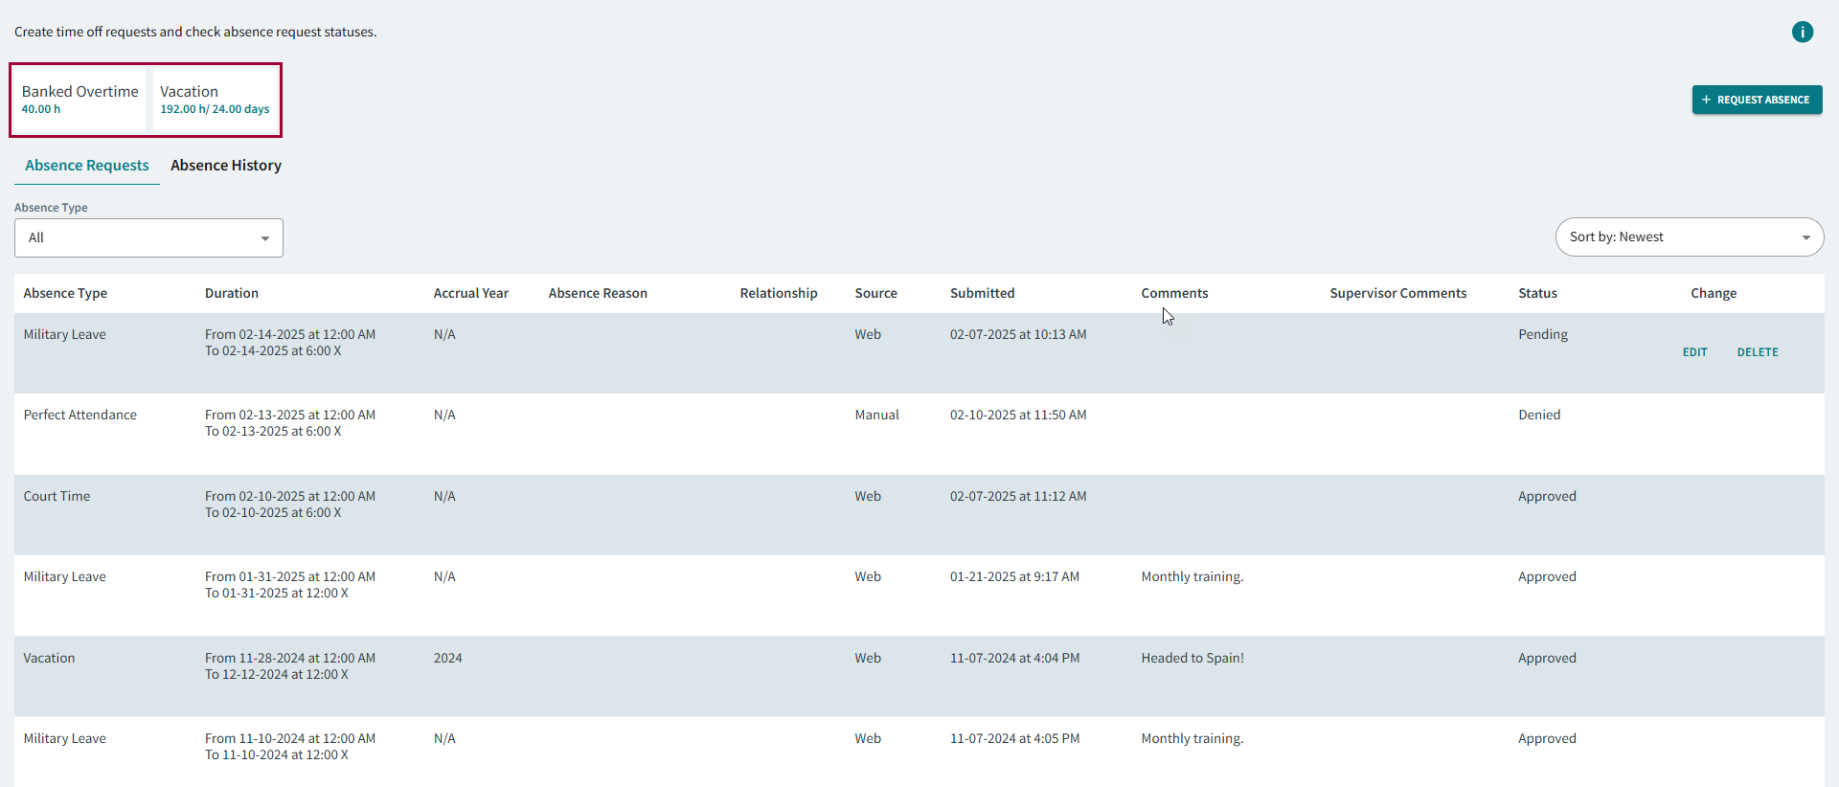Select the Absence Requests tab
Screen dimensions: 1839x787
[x=87, y=166]
